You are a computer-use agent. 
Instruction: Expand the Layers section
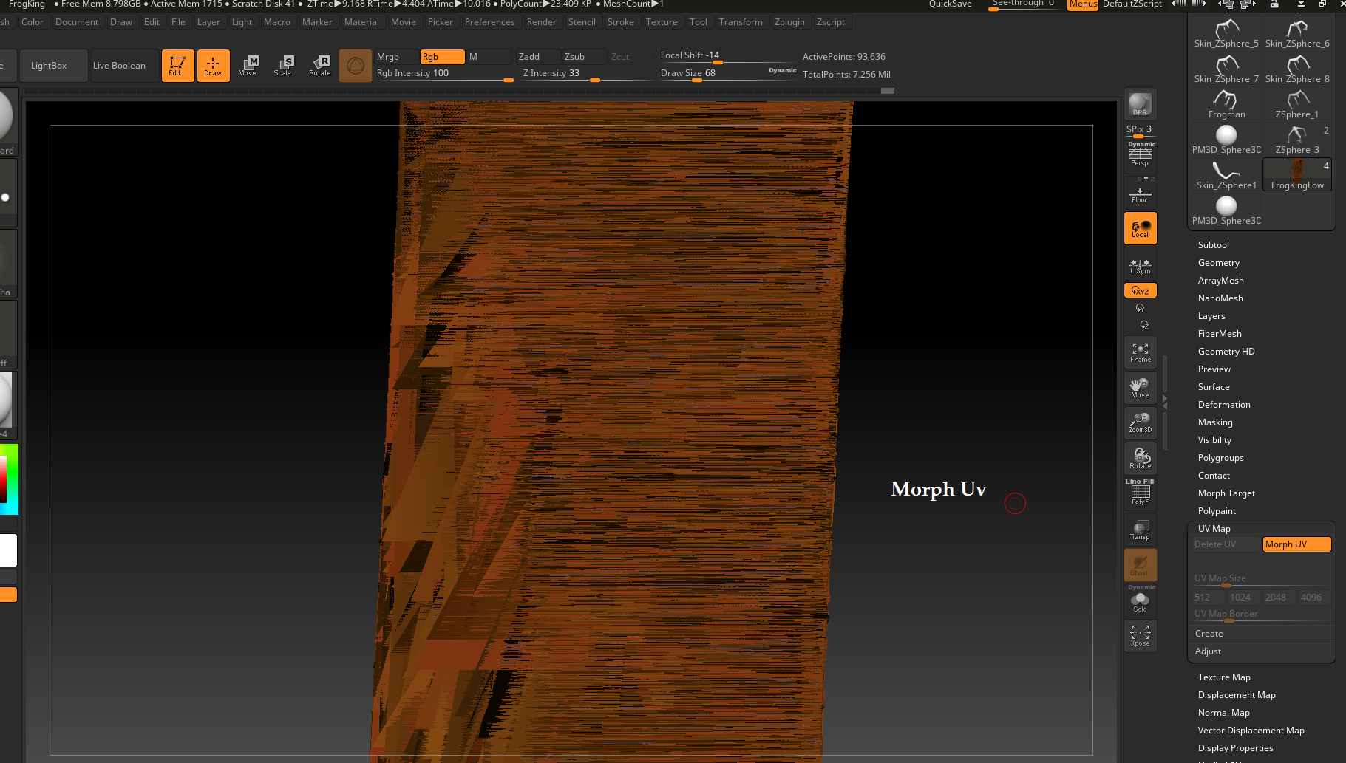[x=1211, y=316]
